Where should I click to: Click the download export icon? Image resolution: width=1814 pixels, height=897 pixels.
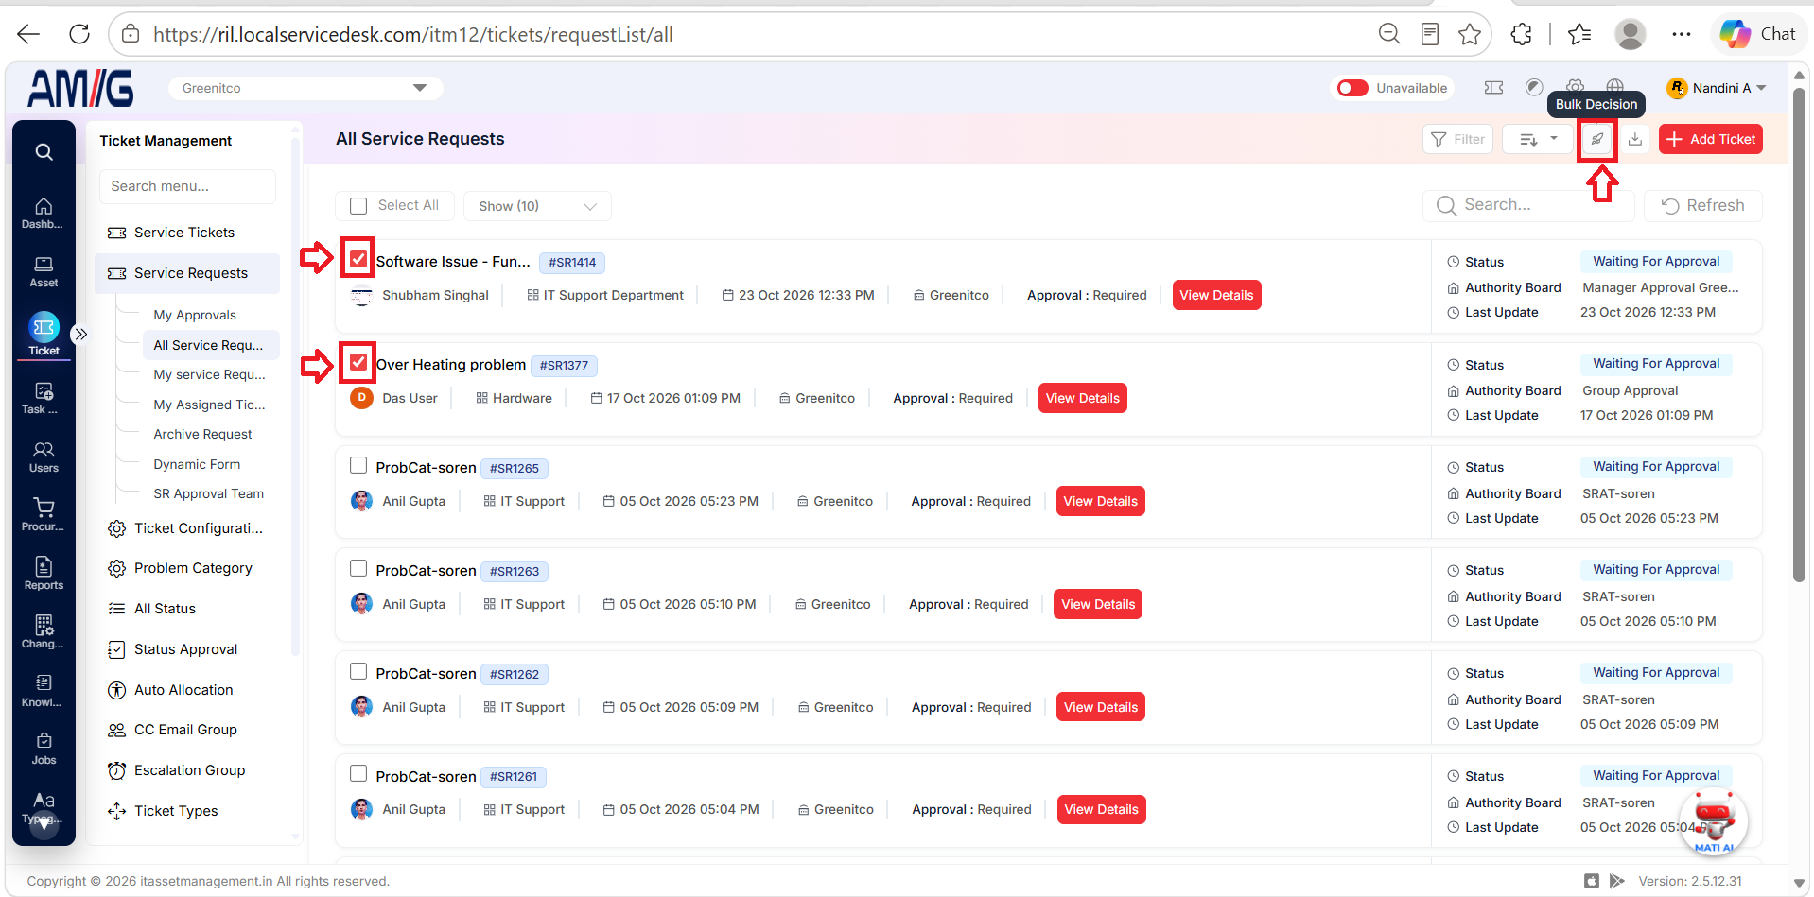[x=1635, y=139]
